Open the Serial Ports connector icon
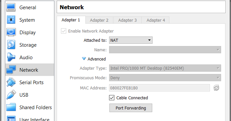This screenshot has width=231, height=121. 11,82
